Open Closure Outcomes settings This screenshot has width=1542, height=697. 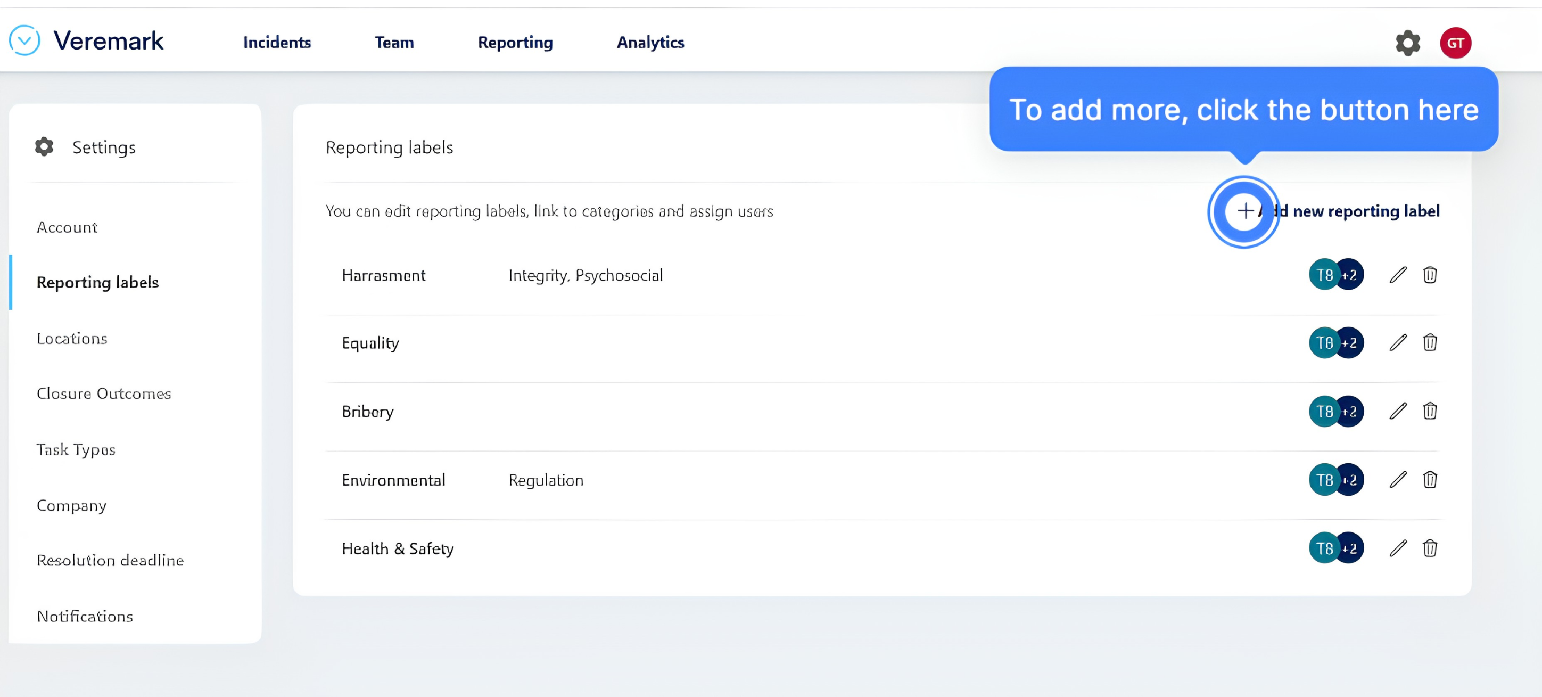(104, 393)
